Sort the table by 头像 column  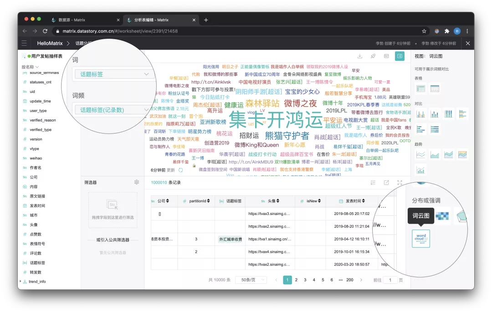coord(278,201)
